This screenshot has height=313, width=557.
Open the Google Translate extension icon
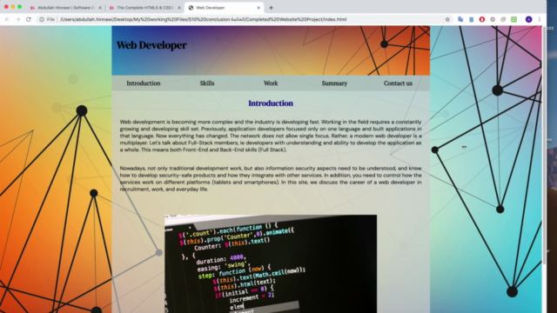tap(460, 19)
